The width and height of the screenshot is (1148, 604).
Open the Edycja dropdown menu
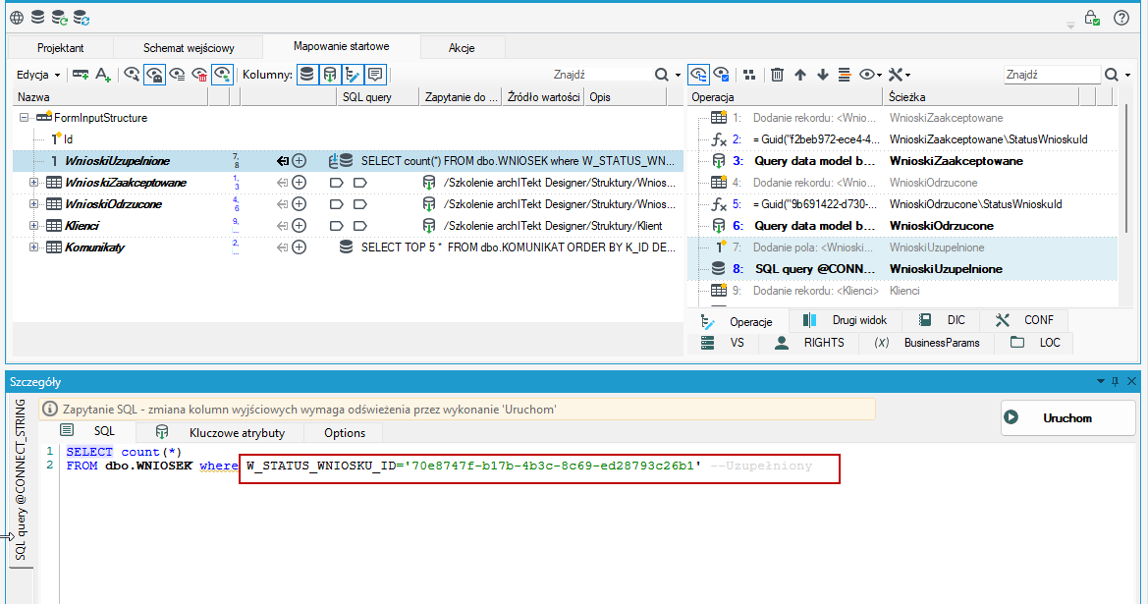[38, 75]
